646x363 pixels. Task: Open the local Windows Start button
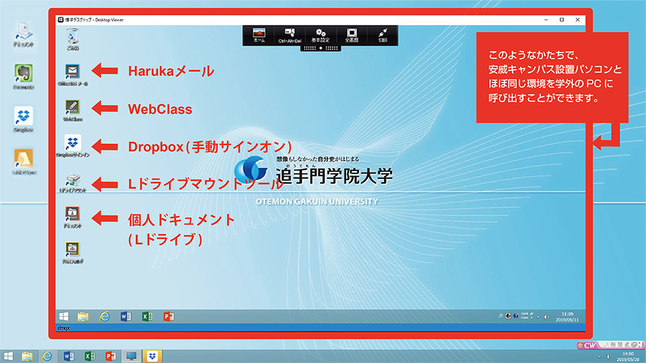[x=8, y=356]
